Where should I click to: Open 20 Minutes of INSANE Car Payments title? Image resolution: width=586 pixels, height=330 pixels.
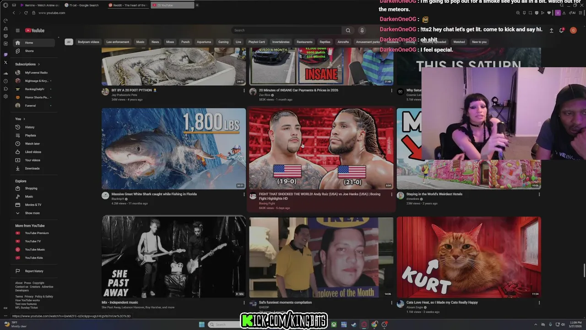click(x=298, y=90)
